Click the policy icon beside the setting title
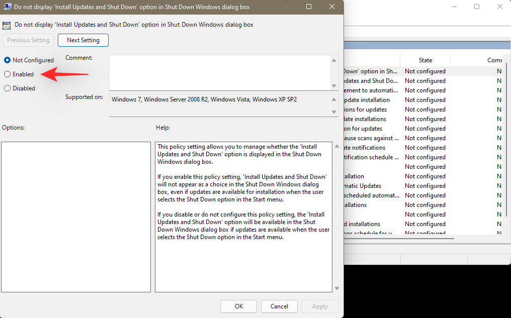This screenshot has width=511, height=318. [7, 25]
